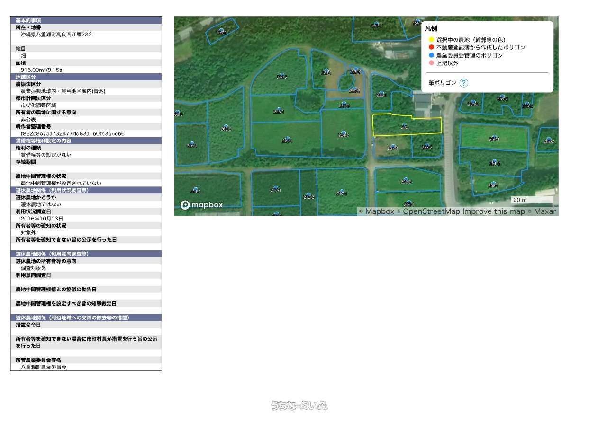Click parcel marker 222-2

(x=406, y=180)
